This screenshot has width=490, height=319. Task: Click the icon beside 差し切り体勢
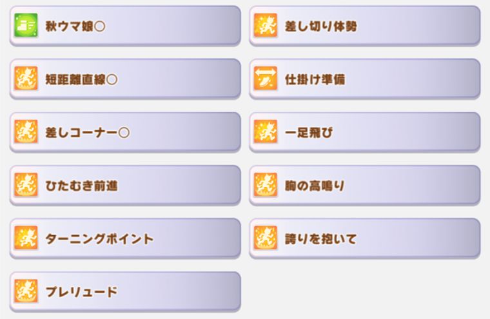tap(265, 26)
